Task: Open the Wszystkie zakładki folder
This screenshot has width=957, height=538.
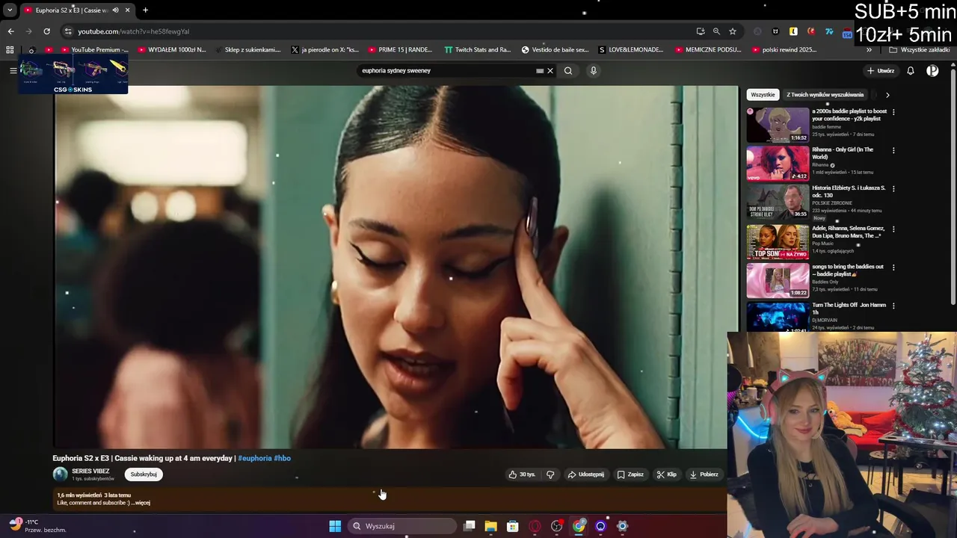Action: pos(919,50)
